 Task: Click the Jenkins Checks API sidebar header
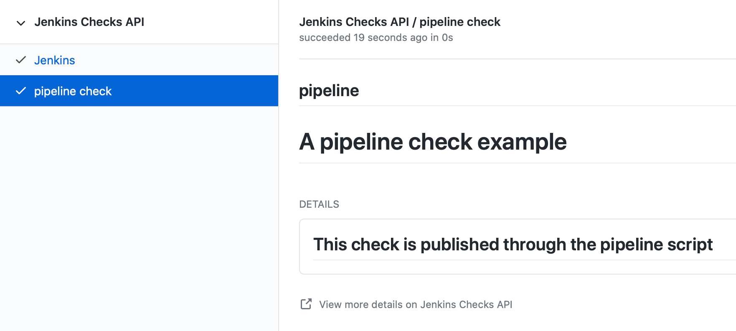tap(89, 22)
